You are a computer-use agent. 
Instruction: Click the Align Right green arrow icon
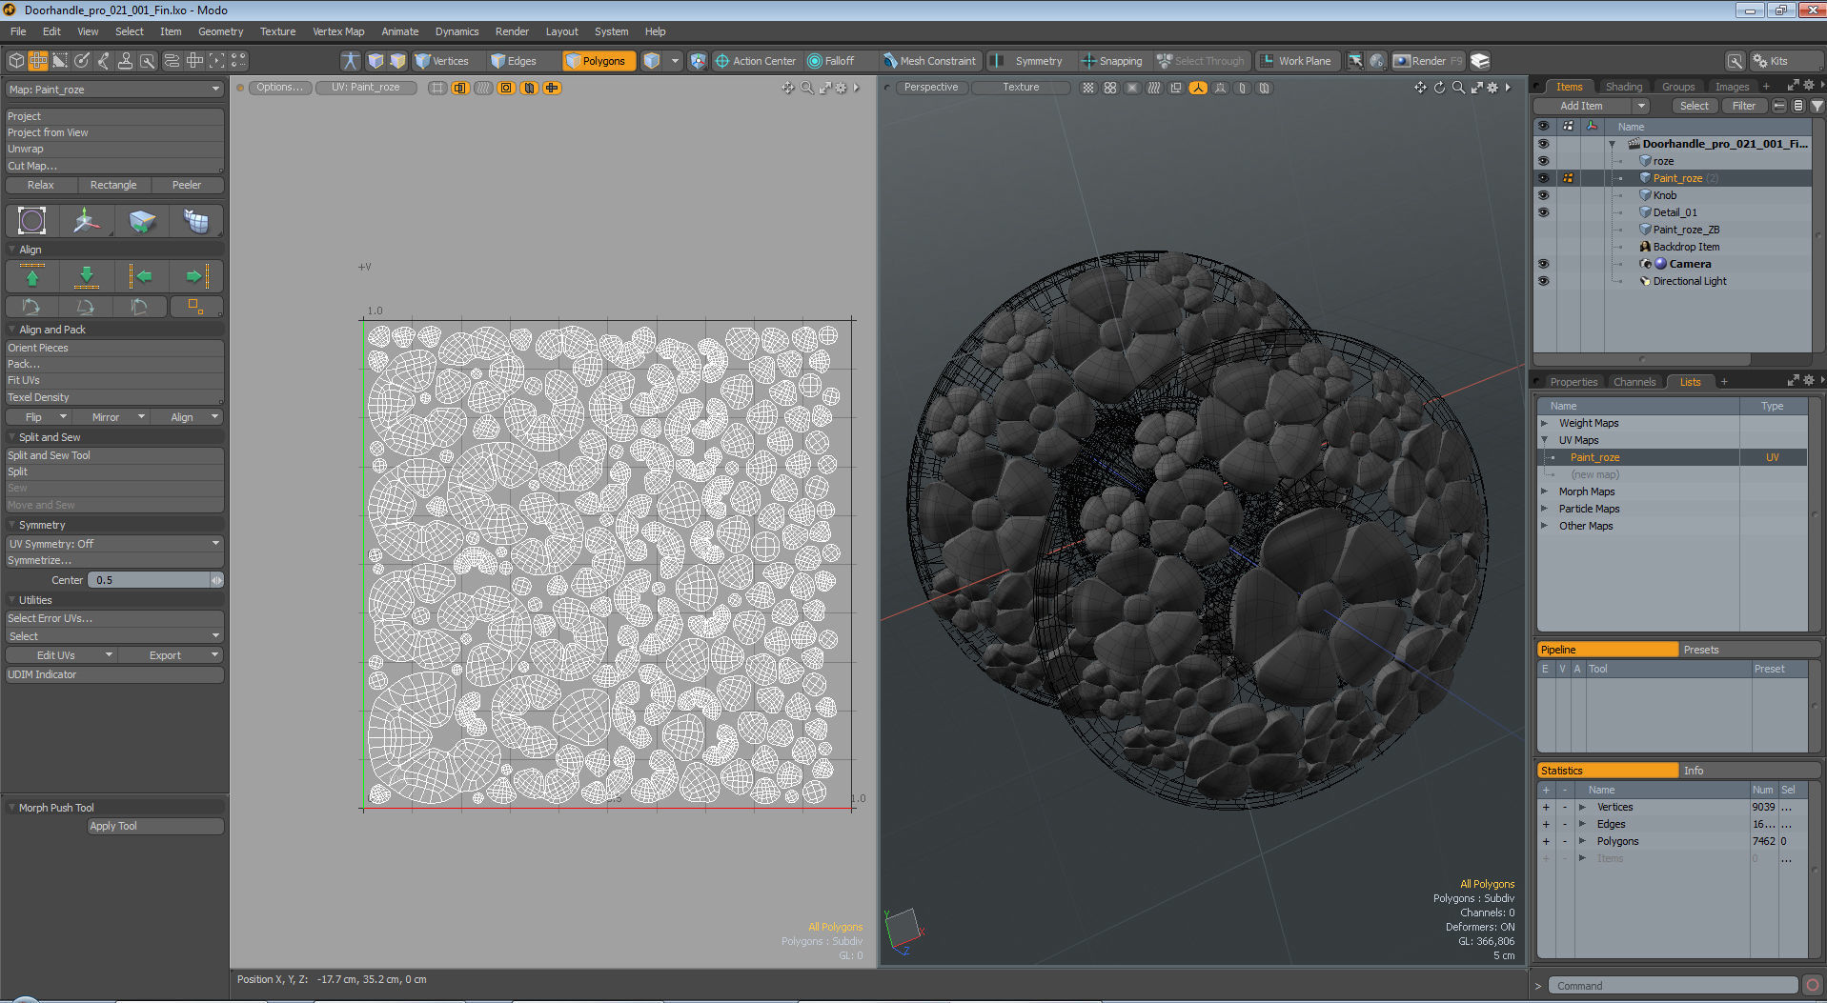pyautogui.click(x=196, y=276)
